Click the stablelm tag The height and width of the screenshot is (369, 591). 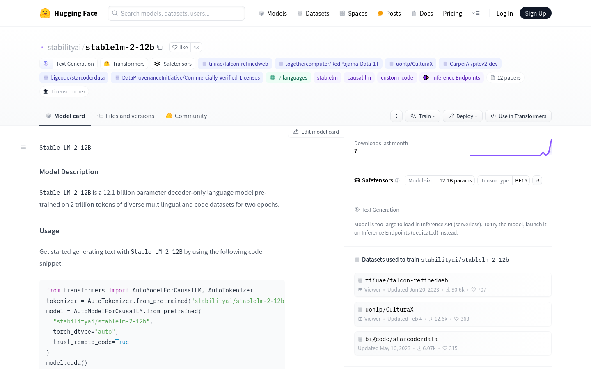pos(327,77)
